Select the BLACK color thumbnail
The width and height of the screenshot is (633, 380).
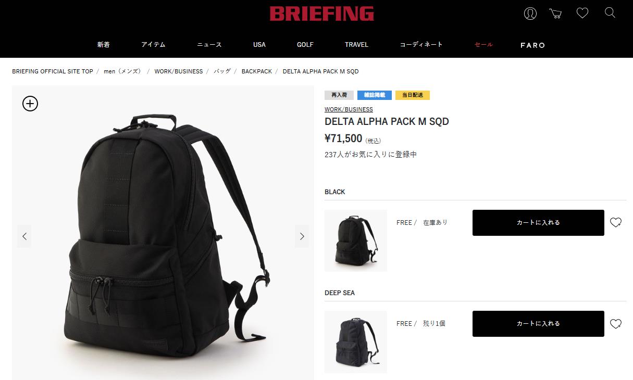pos(356,240)
